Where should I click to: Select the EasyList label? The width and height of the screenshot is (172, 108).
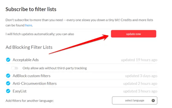click(x=20, y=91)
